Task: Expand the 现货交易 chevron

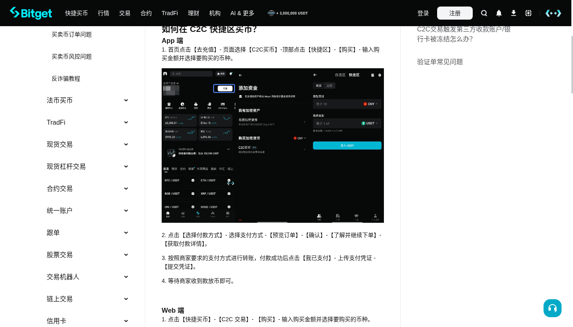Action: [126, 144]
